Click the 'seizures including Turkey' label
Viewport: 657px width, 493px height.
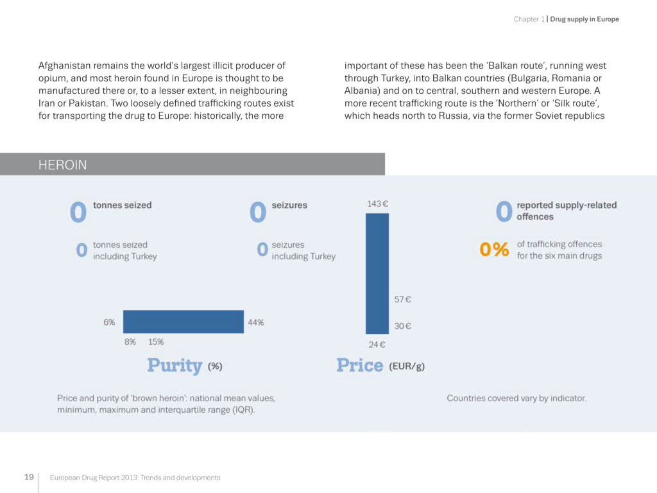(x=303, y=250)
